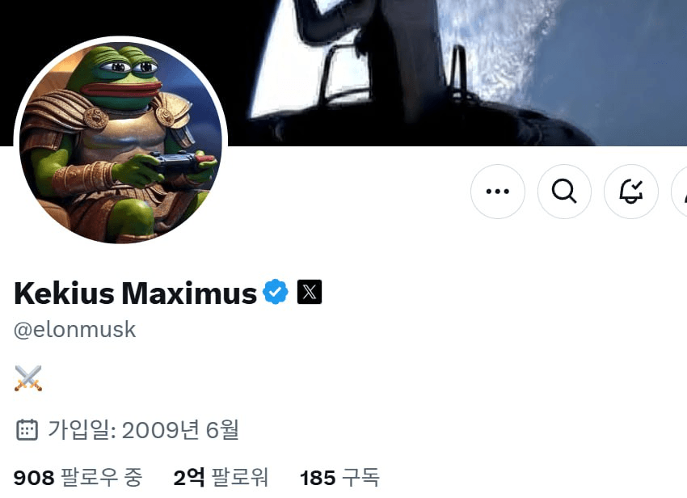Open the 185 구독 subscriptions list
Image resolution: width=687 pixels, height=498 pixels.
[339, 478]
